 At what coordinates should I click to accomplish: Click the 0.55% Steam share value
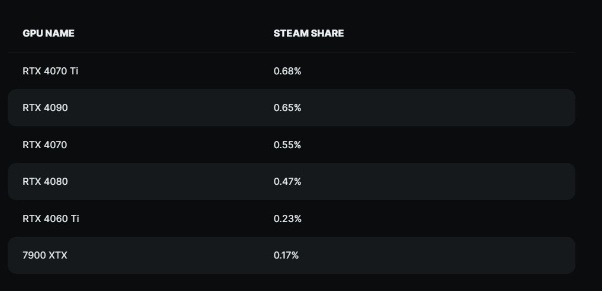point(287,145)
